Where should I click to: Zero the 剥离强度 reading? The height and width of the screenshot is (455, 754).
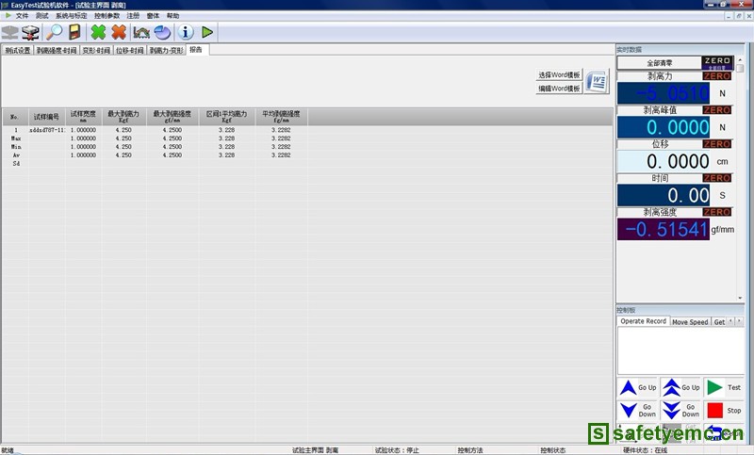coord(717,212)
